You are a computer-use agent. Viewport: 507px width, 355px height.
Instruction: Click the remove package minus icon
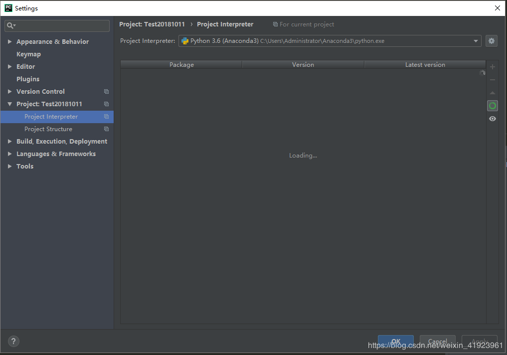pos(493,80)
